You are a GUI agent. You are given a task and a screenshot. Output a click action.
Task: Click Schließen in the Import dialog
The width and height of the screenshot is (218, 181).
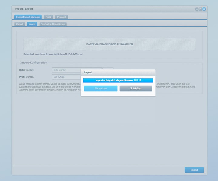coord(136,88)
